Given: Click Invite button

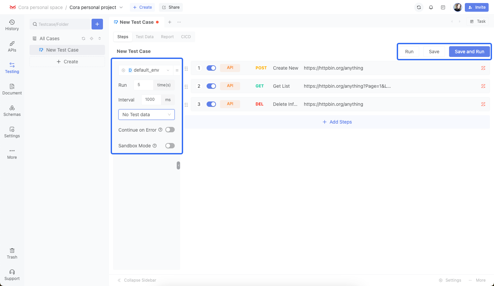Looking at the screenshot, I should pyautogui.click(x=477, y=7).
